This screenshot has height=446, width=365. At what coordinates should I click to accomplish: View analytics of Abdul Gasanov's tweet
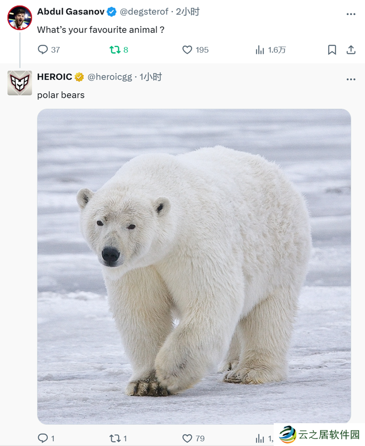[x=260, y=50]
